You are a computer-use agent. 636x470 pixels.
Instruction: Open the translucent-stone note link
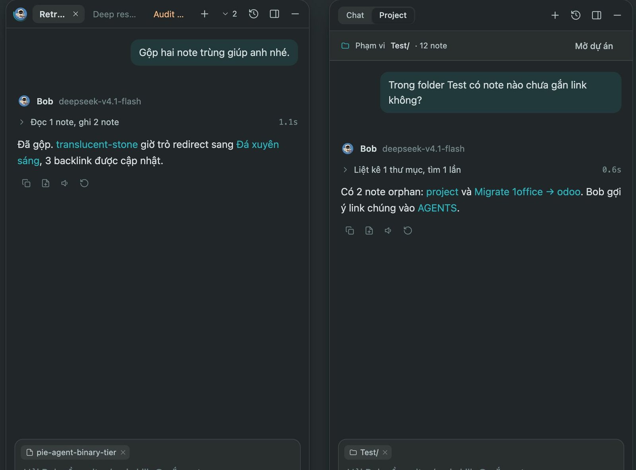pos(97,144)
